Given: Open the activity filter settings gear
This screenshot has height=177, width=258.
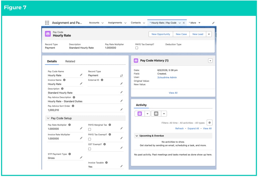Looking at the screenshot, I should (209, 123).
